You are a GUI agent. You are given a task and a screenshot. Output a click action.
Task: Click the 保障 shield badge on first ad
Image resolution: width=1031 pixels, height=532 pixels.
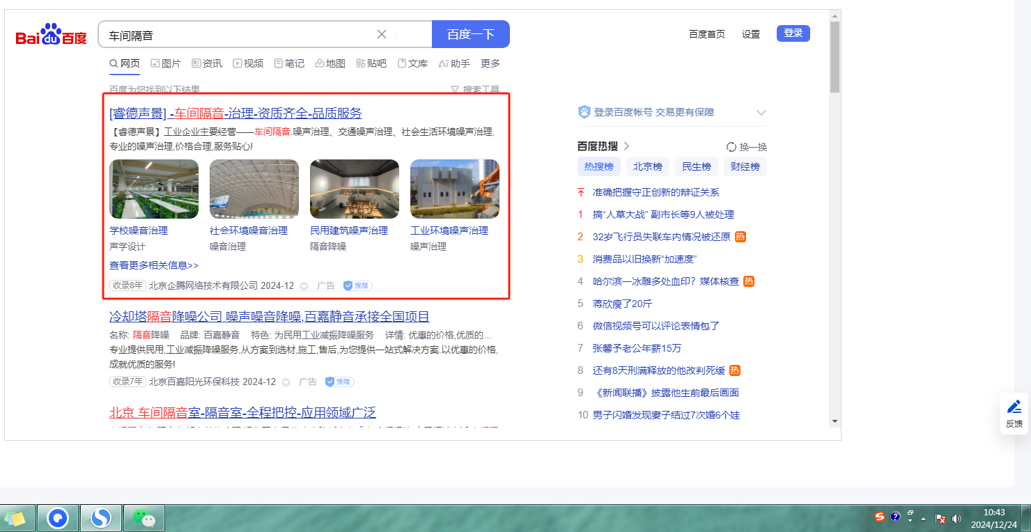[x=357, y=285]
